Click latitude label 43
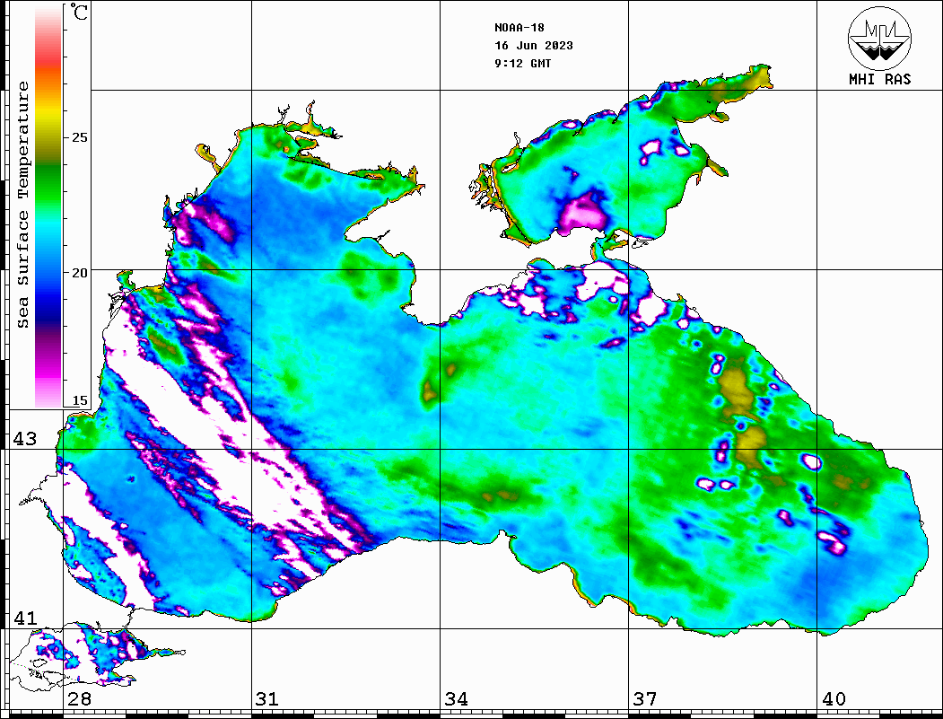The image size is (943, 719). coord(25,439)
